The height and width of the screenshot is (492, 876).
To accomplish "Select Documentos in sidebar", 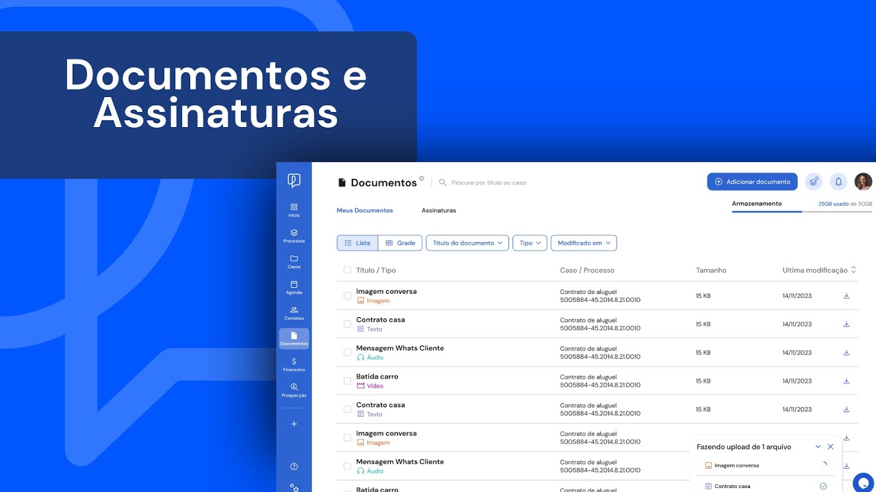I will [x=294, y=339].
